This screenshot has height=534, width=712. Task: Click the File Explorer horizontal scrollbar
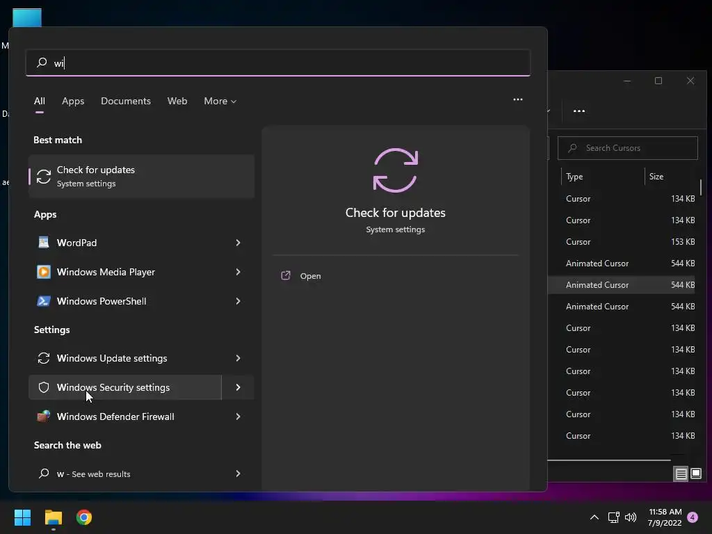click(x=609, y=460)
